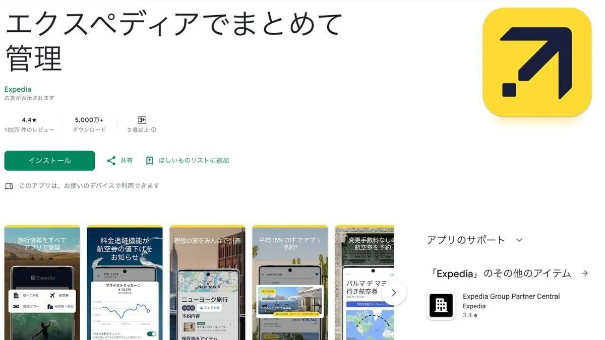Open 平均 15% OFF screenshot
The width and height of the screenshot is (605, 340).
click(x=290, y=283)
